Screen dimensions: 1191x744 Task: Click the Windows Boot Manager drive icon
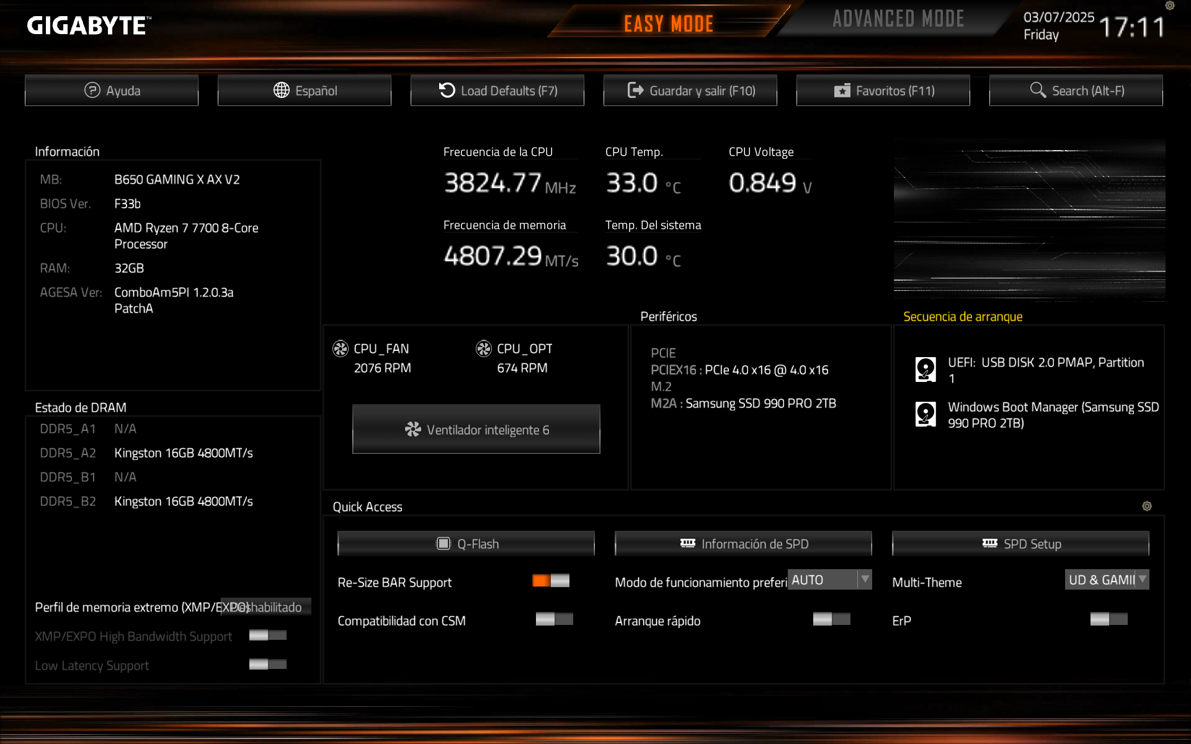click(x=926, y=414)
